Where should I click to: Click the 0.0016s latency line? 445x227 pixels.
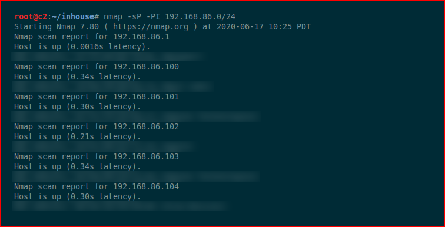click(82, 47)
